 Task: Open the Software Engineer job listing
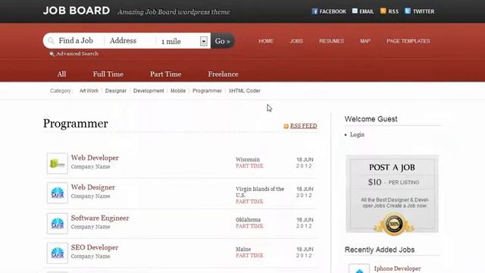100,218
